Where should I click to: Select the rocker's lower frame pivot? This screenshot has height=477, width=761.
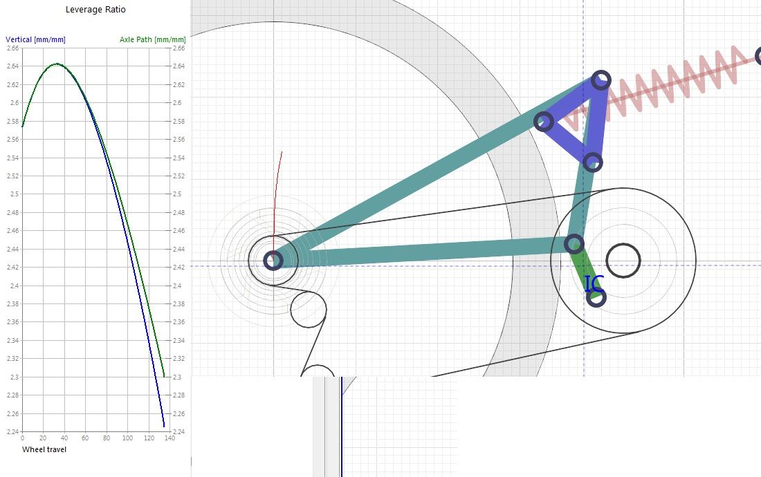click(592, 162)
